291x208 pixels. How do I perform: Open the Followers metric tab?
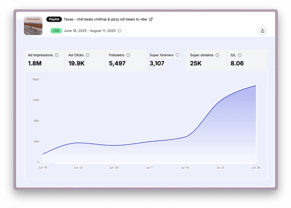125,60
